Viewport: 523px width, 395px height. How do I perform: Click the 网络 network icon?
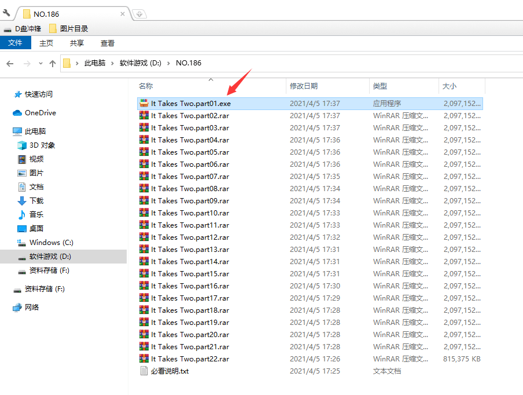[x=17, y=308]
